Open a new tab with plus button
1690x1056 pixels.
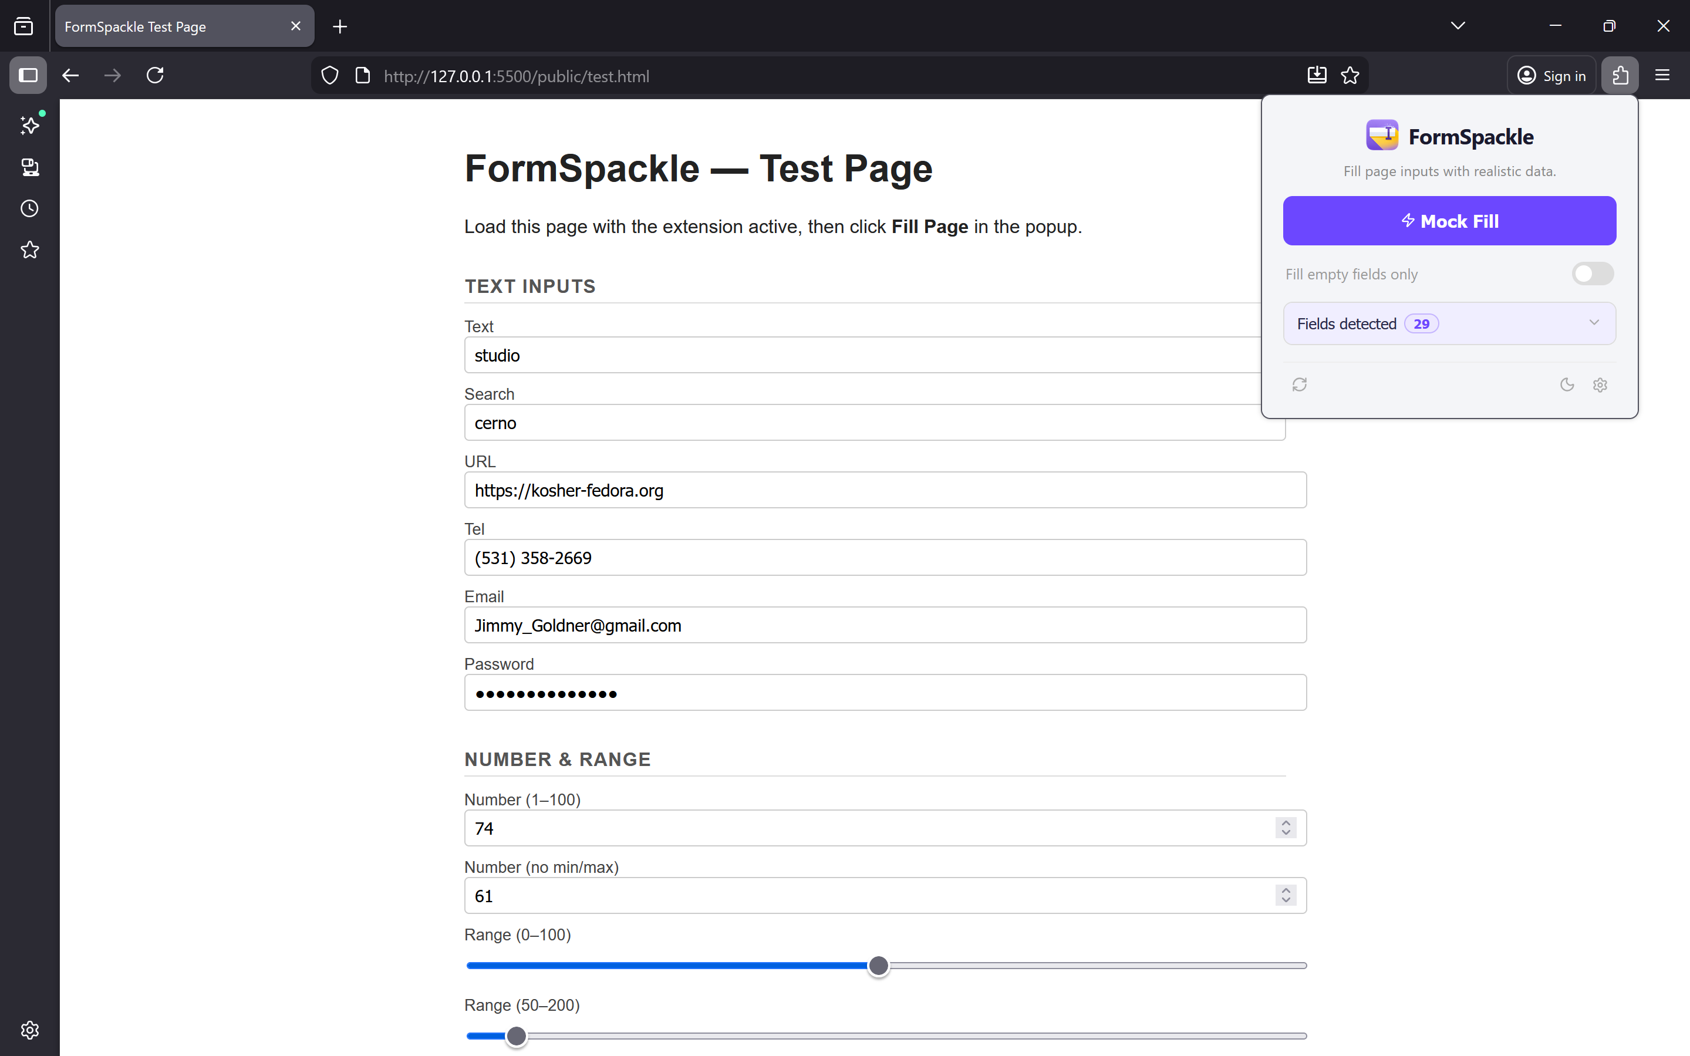[x=340, y=26]
